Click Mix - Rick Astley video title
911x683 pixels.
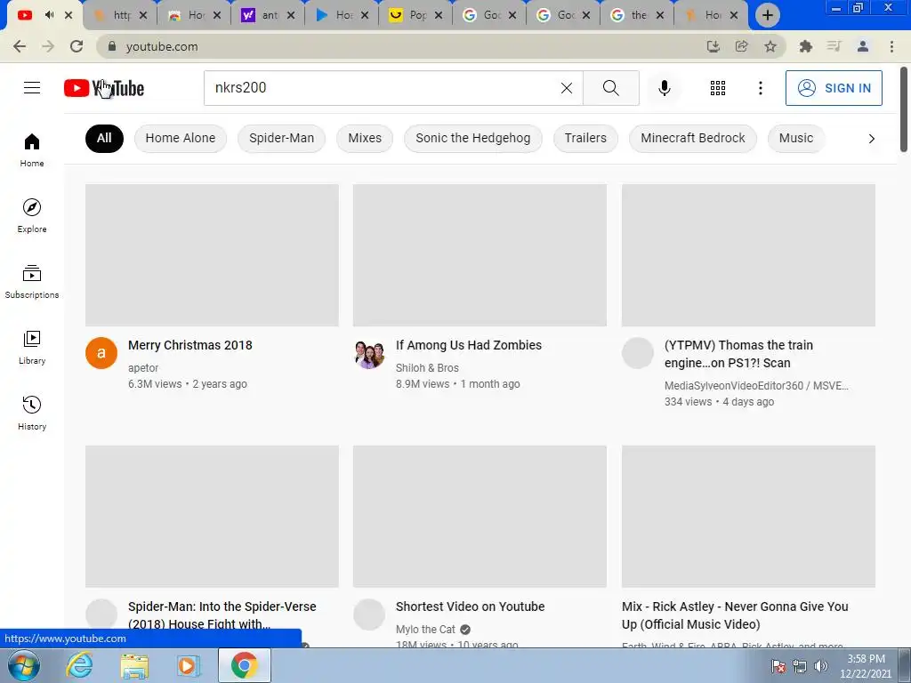(x=735, y=615)
